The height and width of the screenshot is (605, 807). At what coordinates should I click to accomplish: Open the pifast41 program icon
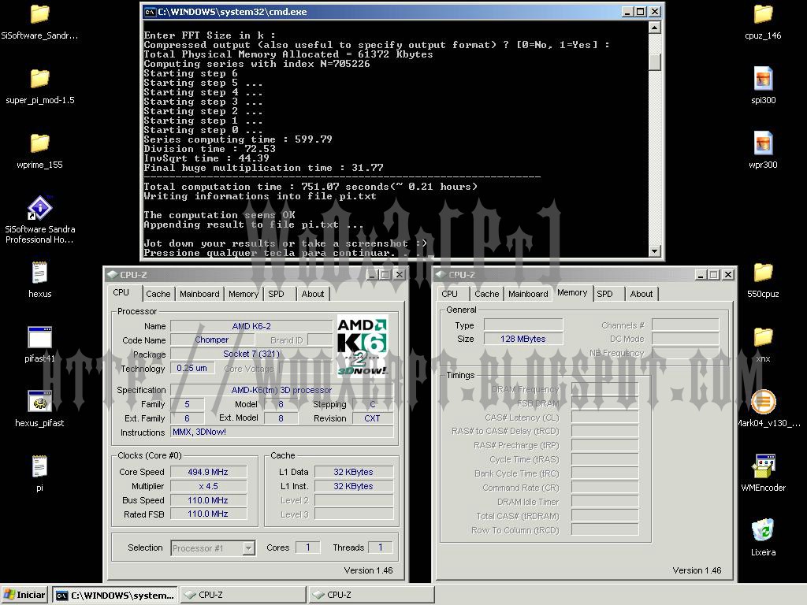[39, 337]
